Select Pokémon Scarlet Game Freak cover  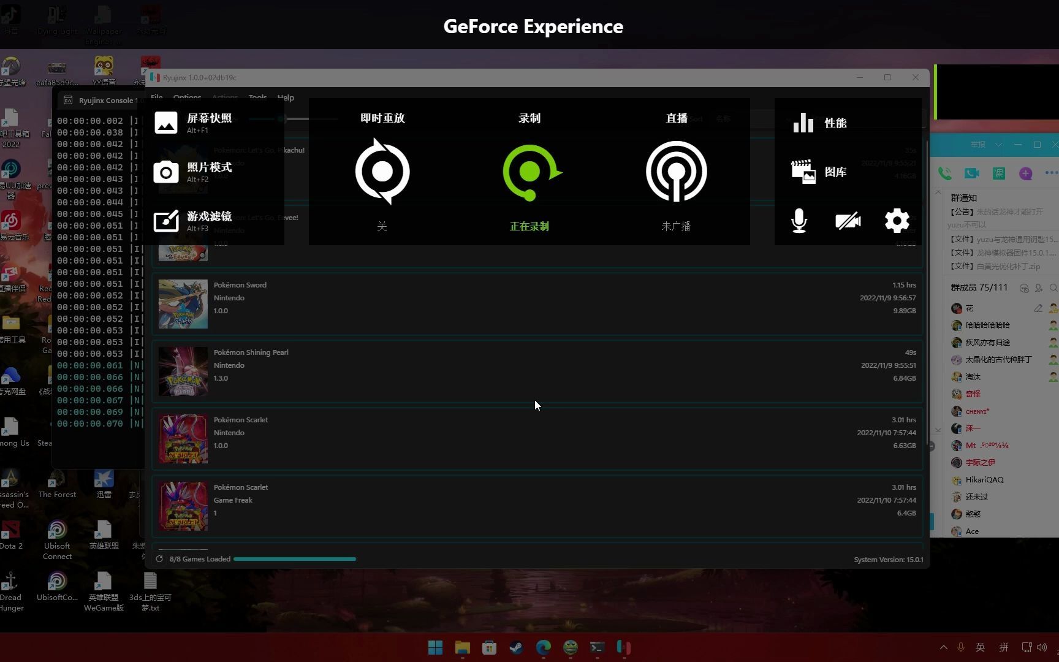(183, 506)
